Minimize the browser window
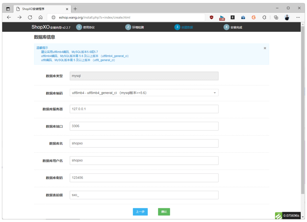 pos(277,8)
